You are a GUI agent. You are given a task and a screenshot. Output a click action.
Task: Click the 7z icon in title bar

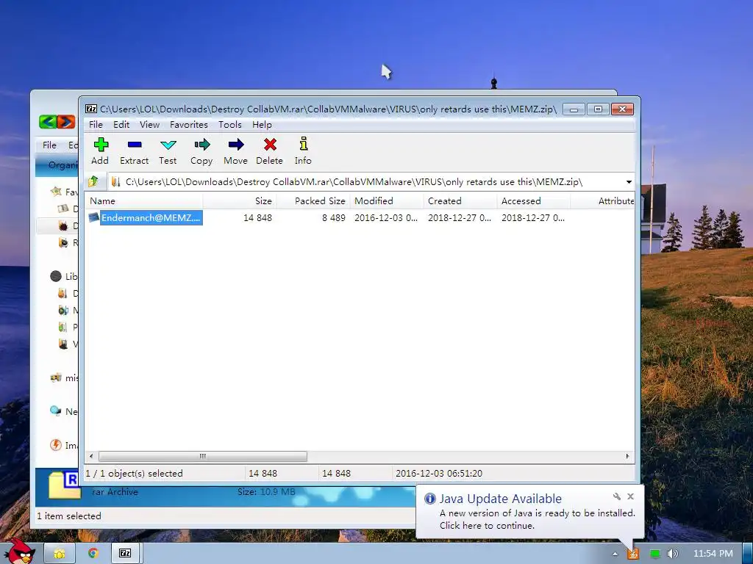(x=90, y=109)
